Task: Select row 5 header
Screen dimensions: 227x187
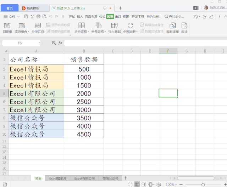Action: (x=4, y=93)
